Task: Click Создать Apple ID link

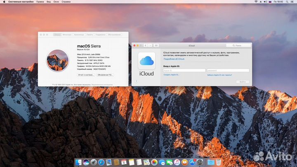Action: pyautogui.click(x=171, y=75)
